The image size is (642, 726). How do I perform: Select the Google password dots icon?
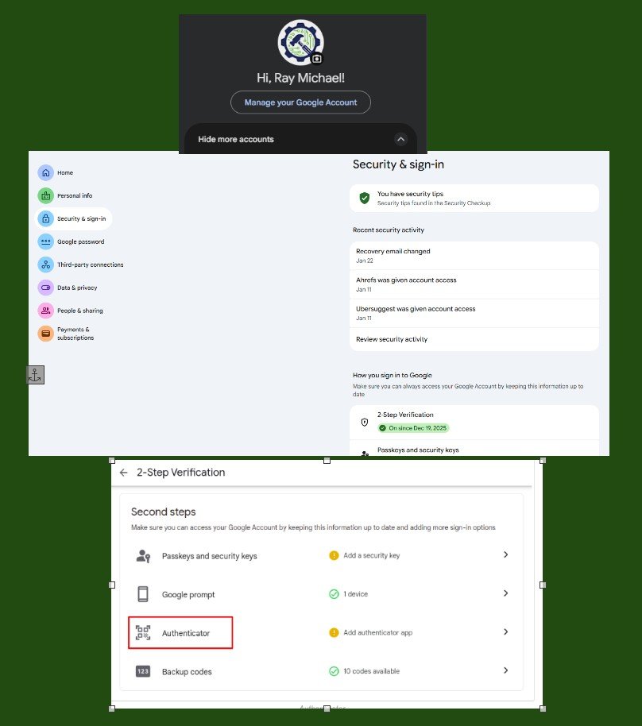point(45,241)
